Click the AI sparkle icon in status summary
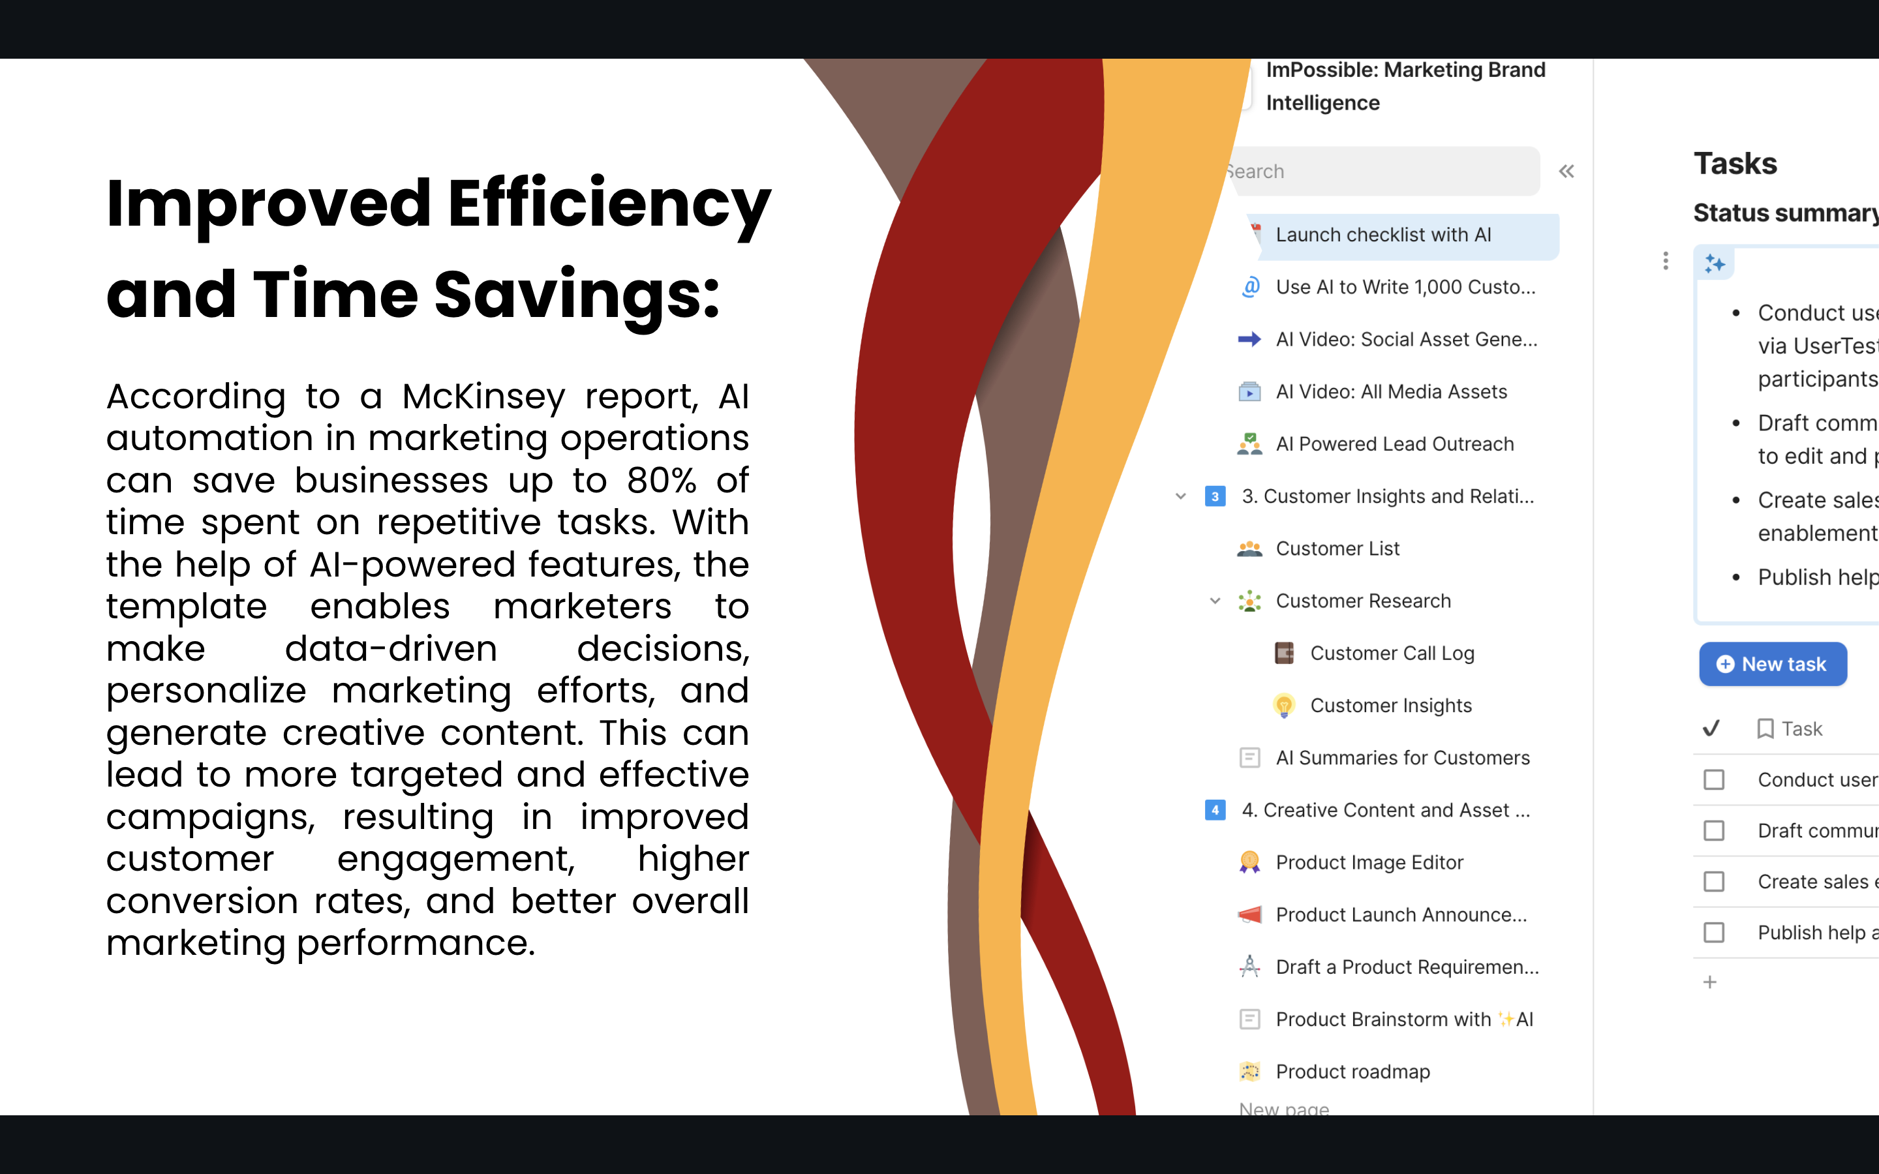The height and width of the screenshot is (1174, 1879). (1715, 264)
